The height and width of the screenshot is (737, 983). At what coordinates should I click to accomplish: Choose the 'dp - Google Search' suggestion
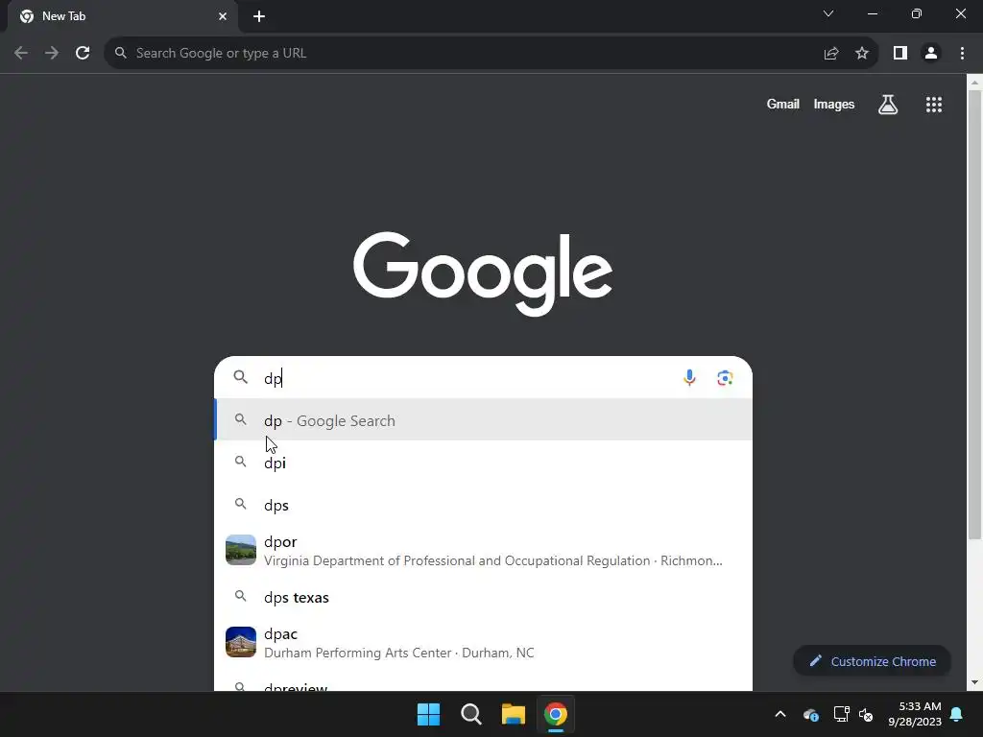click(484, 420)
